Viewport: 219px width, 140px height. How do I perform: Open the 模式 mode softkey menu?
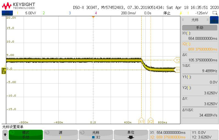pyautogui.click(x=26, y=135)
